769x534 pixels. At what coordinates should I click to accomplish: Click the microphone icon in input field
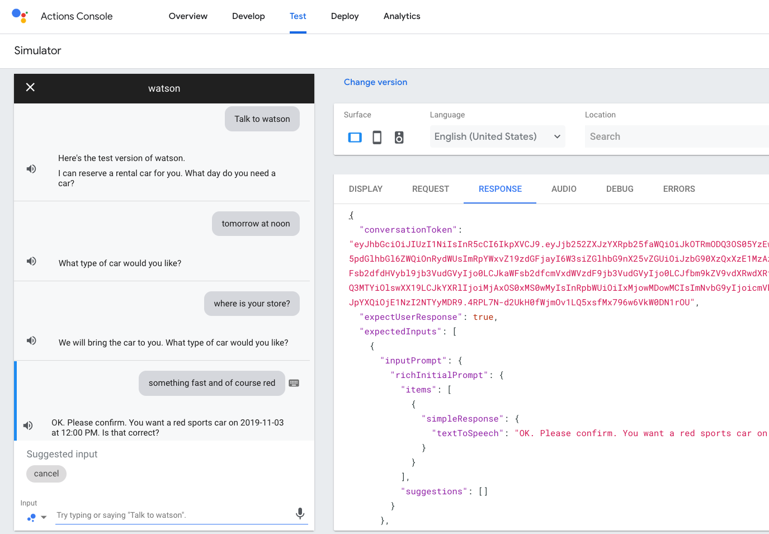point(300,513)
